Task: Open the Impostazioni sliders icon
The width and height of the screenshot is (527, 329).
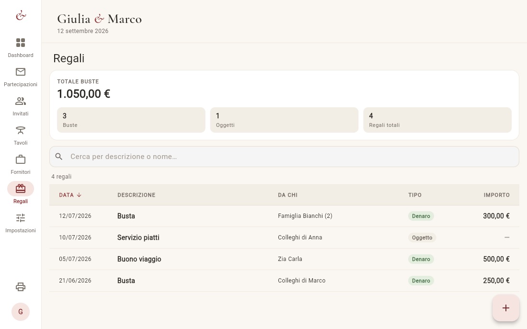Action: click(x=21, y=218)
